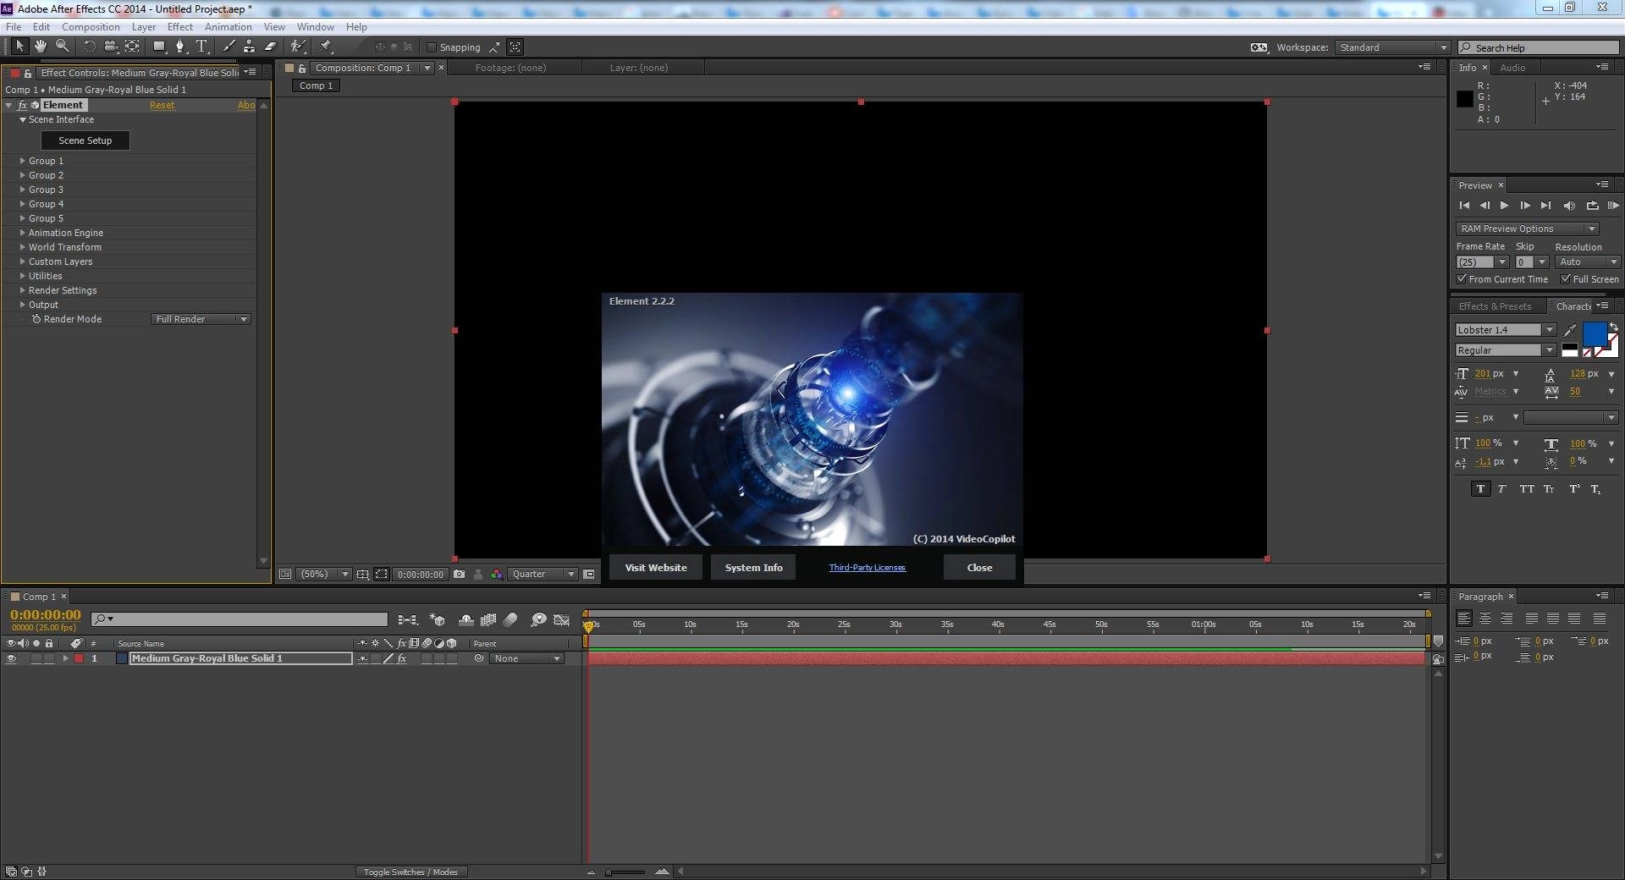The height and width of the screenshot is (880, 1625).
Task: Click System Info in Element dialog
Action: click(x=753, y=568)
